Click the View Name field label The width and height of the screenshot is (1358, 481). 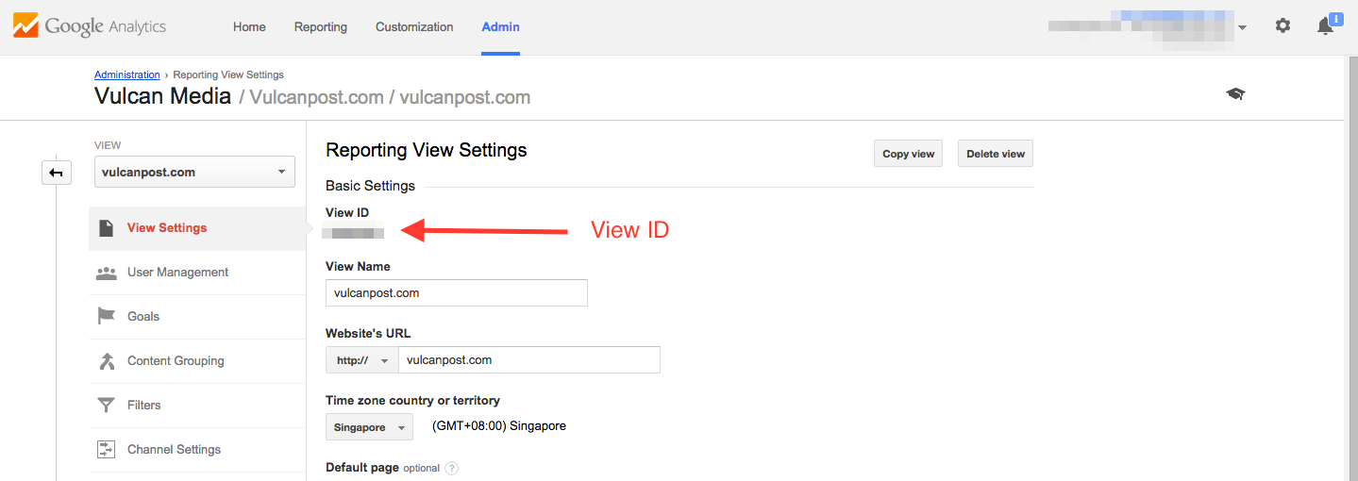click(358, 267)
